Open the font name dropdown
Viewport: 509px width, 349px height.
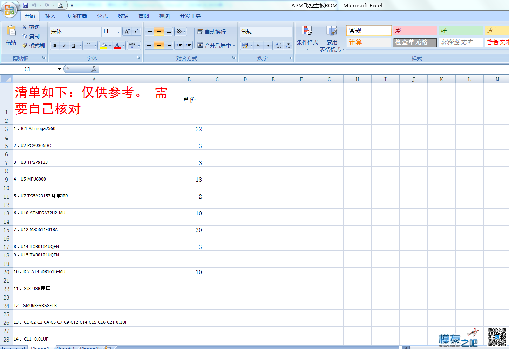(99, 32)
